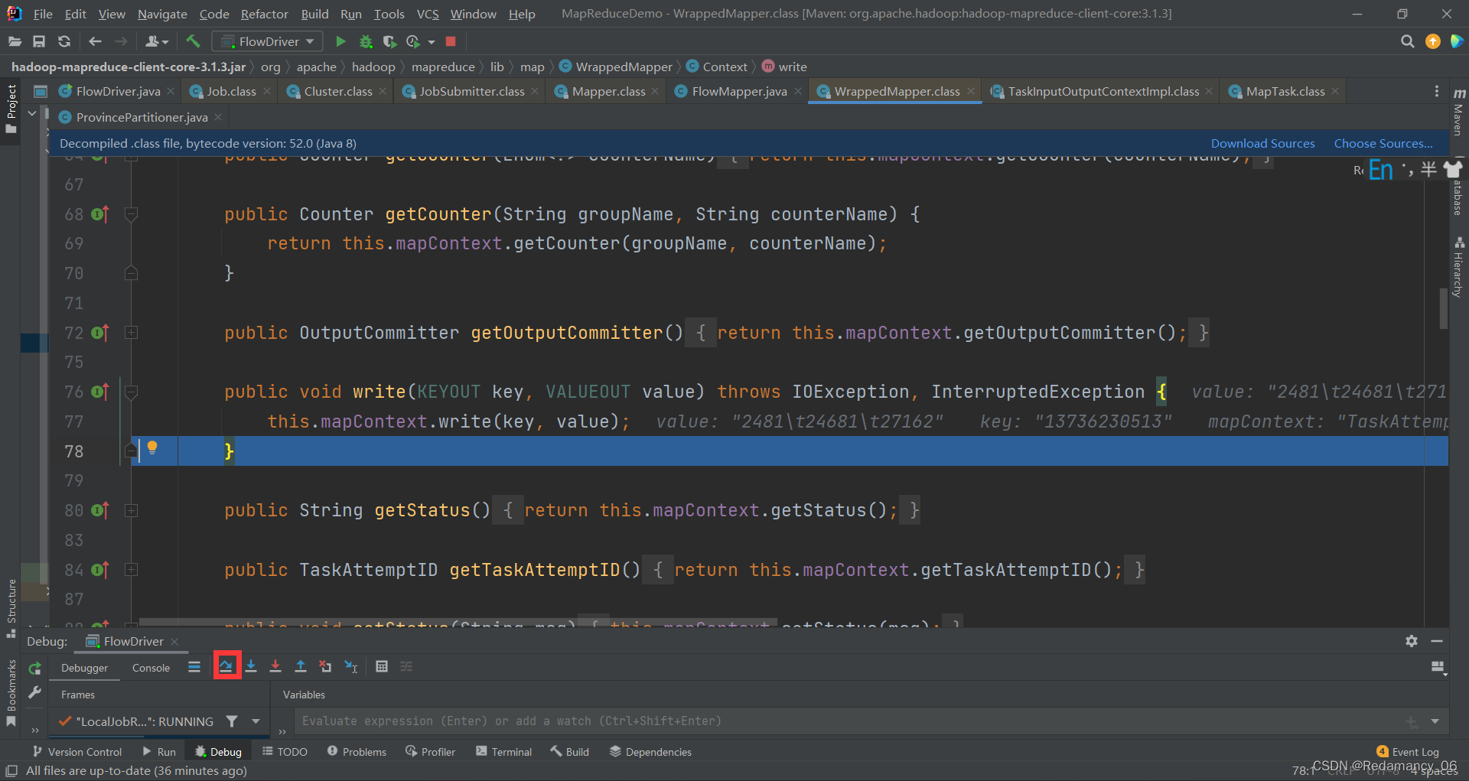Click the override marker on line 68
The height and width of the screenshot is (781, 1469).
pos(100,214)
